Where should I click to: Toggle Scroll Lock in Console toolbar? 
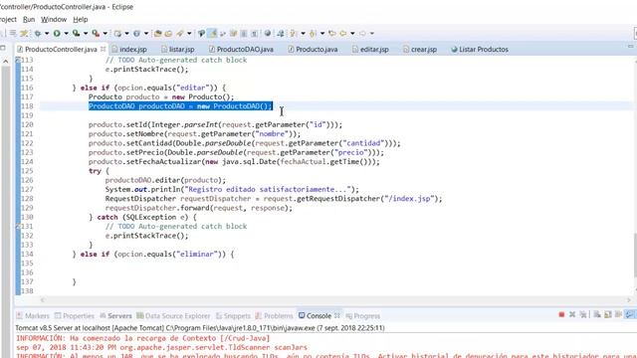tap(608, 314)
